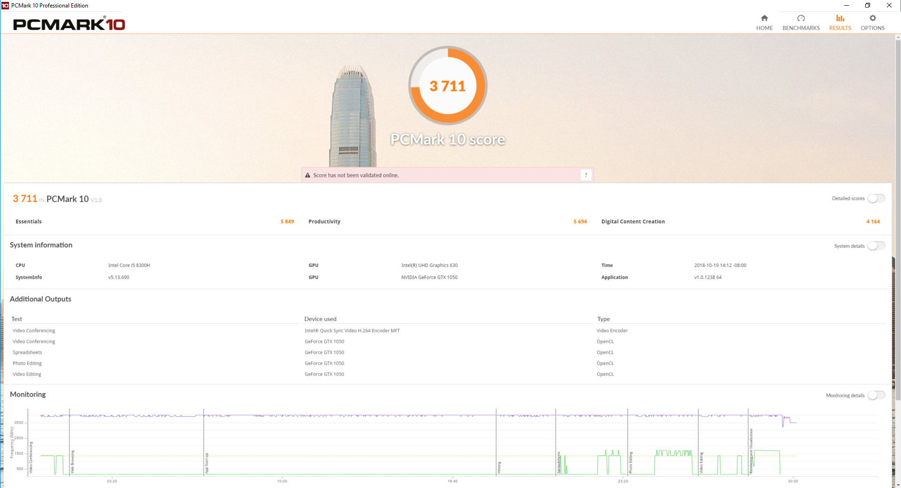Click the Score has not been validated online message

click(356, 175)
